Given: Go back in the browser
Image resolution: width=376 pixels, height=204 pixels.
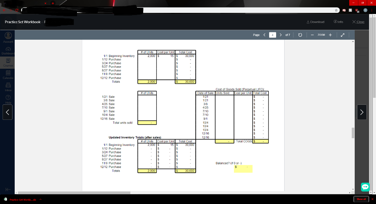Looking at the screenshot, I should click(4, 10).
